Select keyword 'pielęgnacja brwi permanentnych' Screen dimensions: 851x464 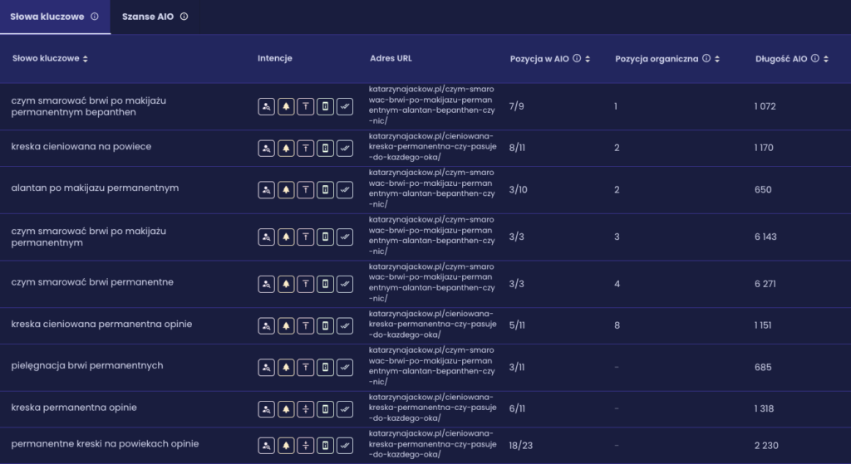click(x=86, y=366)
